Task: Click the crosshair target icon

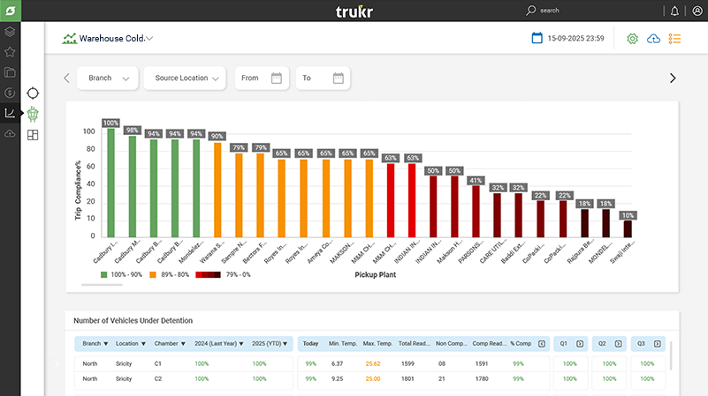Action: [33, 93]
